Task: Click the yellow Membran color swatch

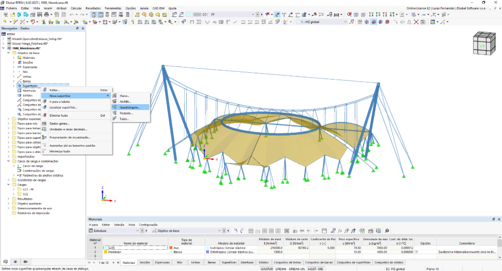Action: coord(106,252)
